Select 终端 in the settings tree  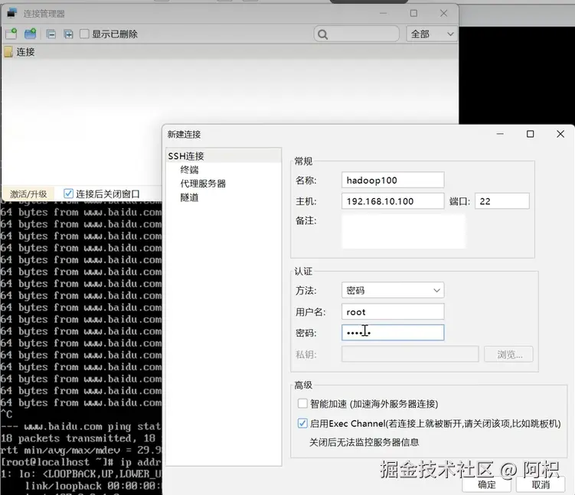[x=189, y=170]
